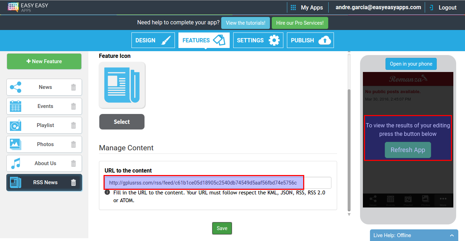Delete the RSS News feature via trash icon

(x=73, y=182)
